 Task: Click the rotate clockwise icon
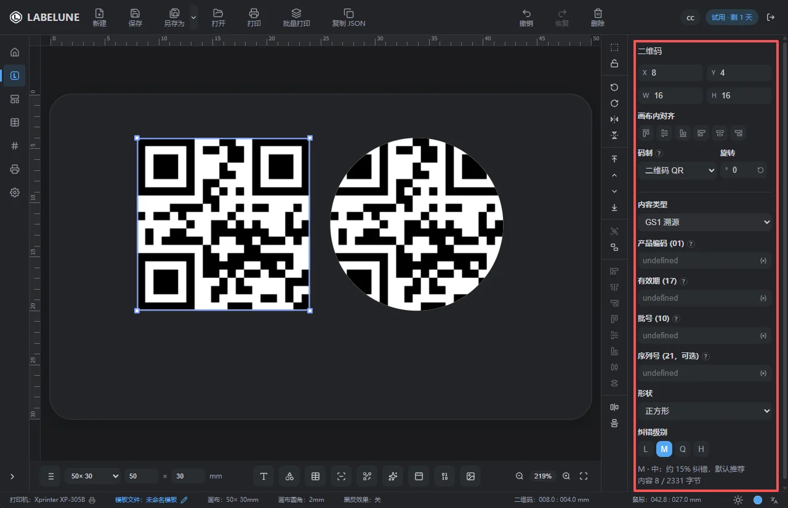click(x=614, y=103)
